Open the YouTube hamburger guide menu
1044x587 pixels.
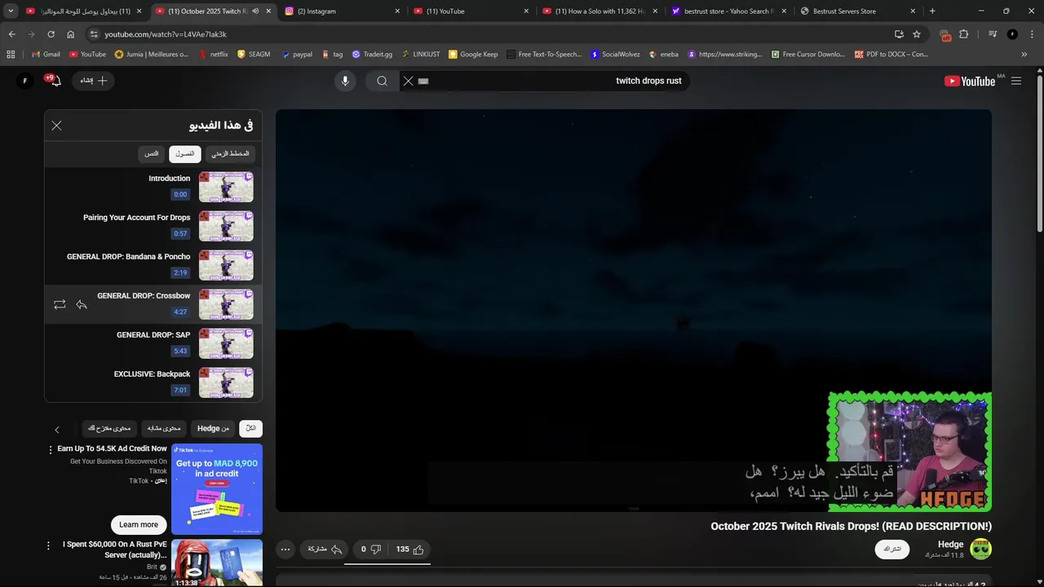1016,81
